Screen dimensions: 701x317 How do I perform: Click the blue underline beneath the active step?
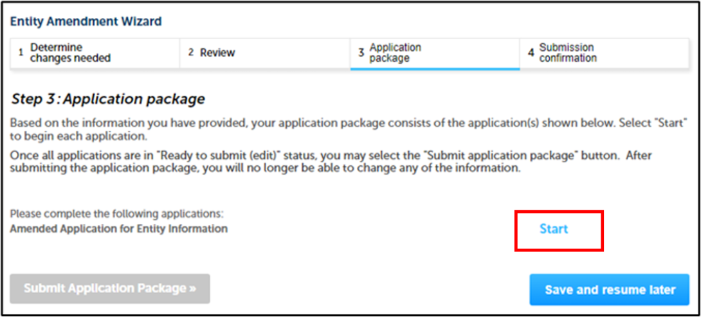coord(435,68)
